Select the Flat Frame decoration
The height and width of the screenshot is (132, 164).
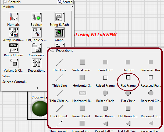128,78
